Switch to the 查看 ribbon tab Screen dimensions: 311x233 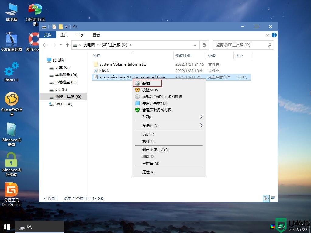[96, 35]
